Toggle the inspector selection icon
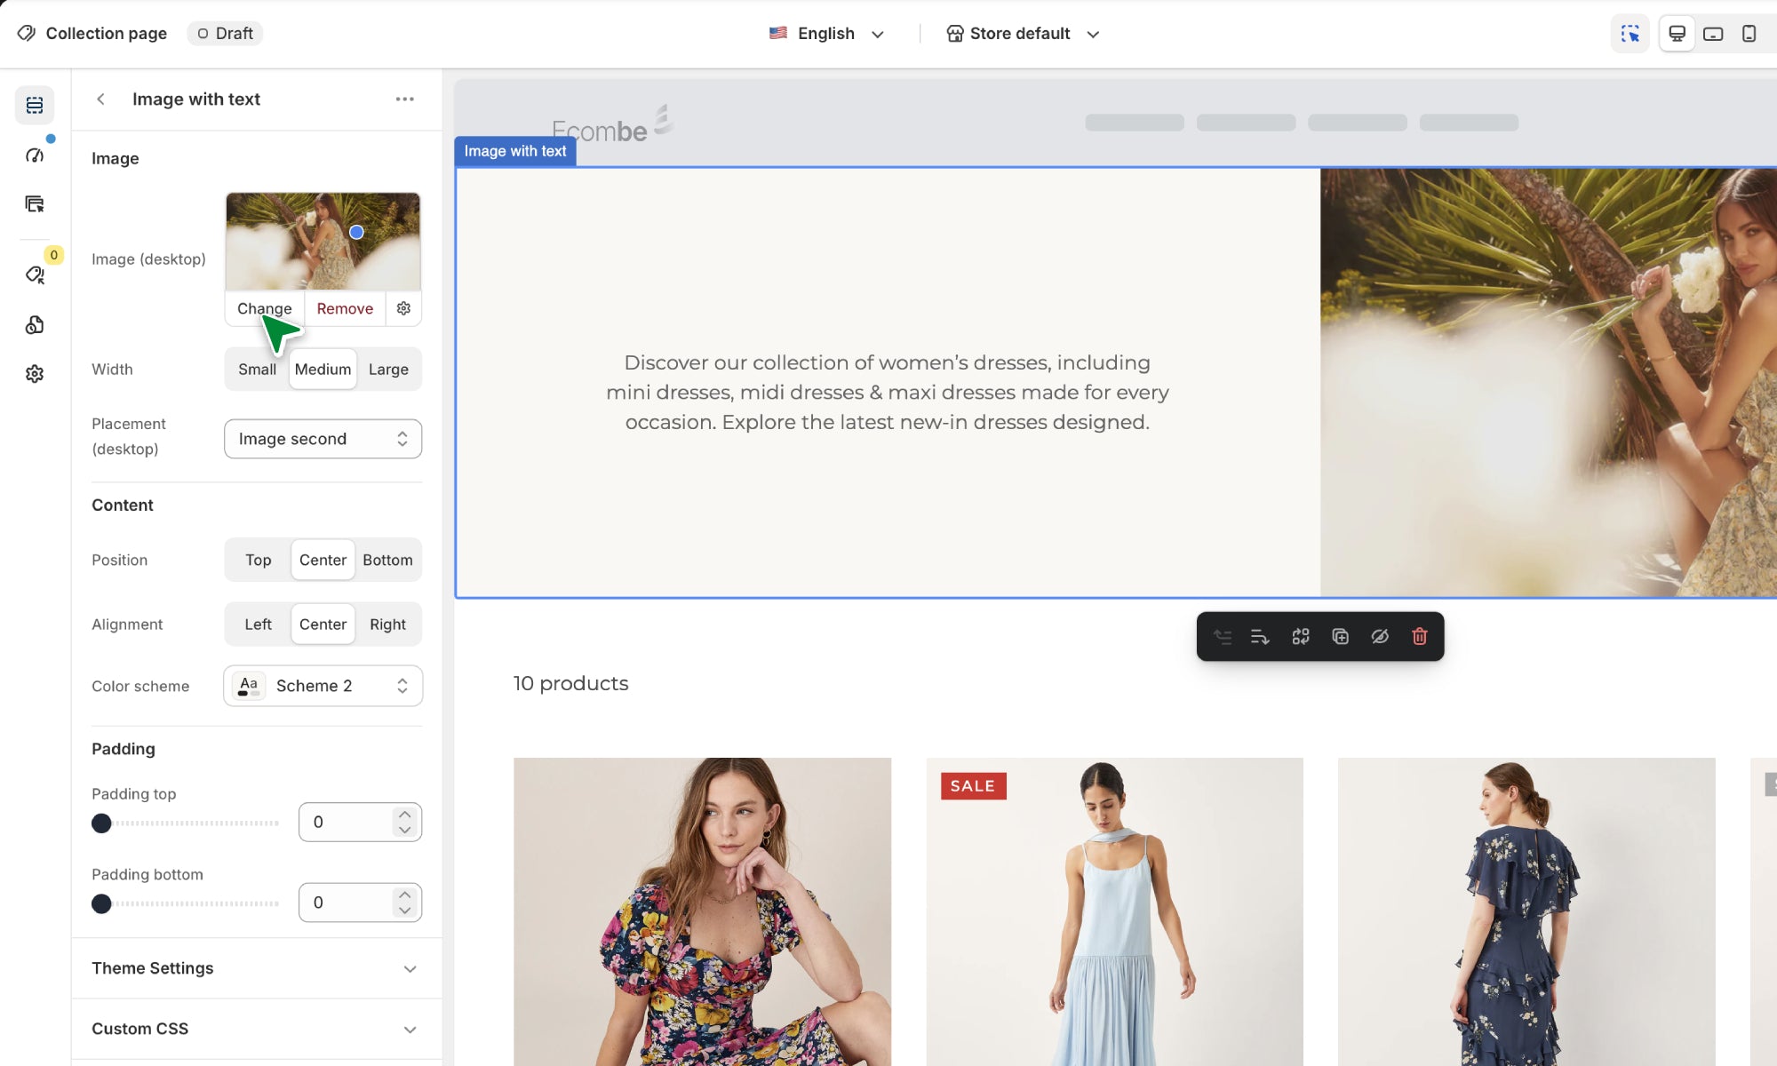Image resolution: width=1777 pixels, height=1066 pixels. point(1630,34)
